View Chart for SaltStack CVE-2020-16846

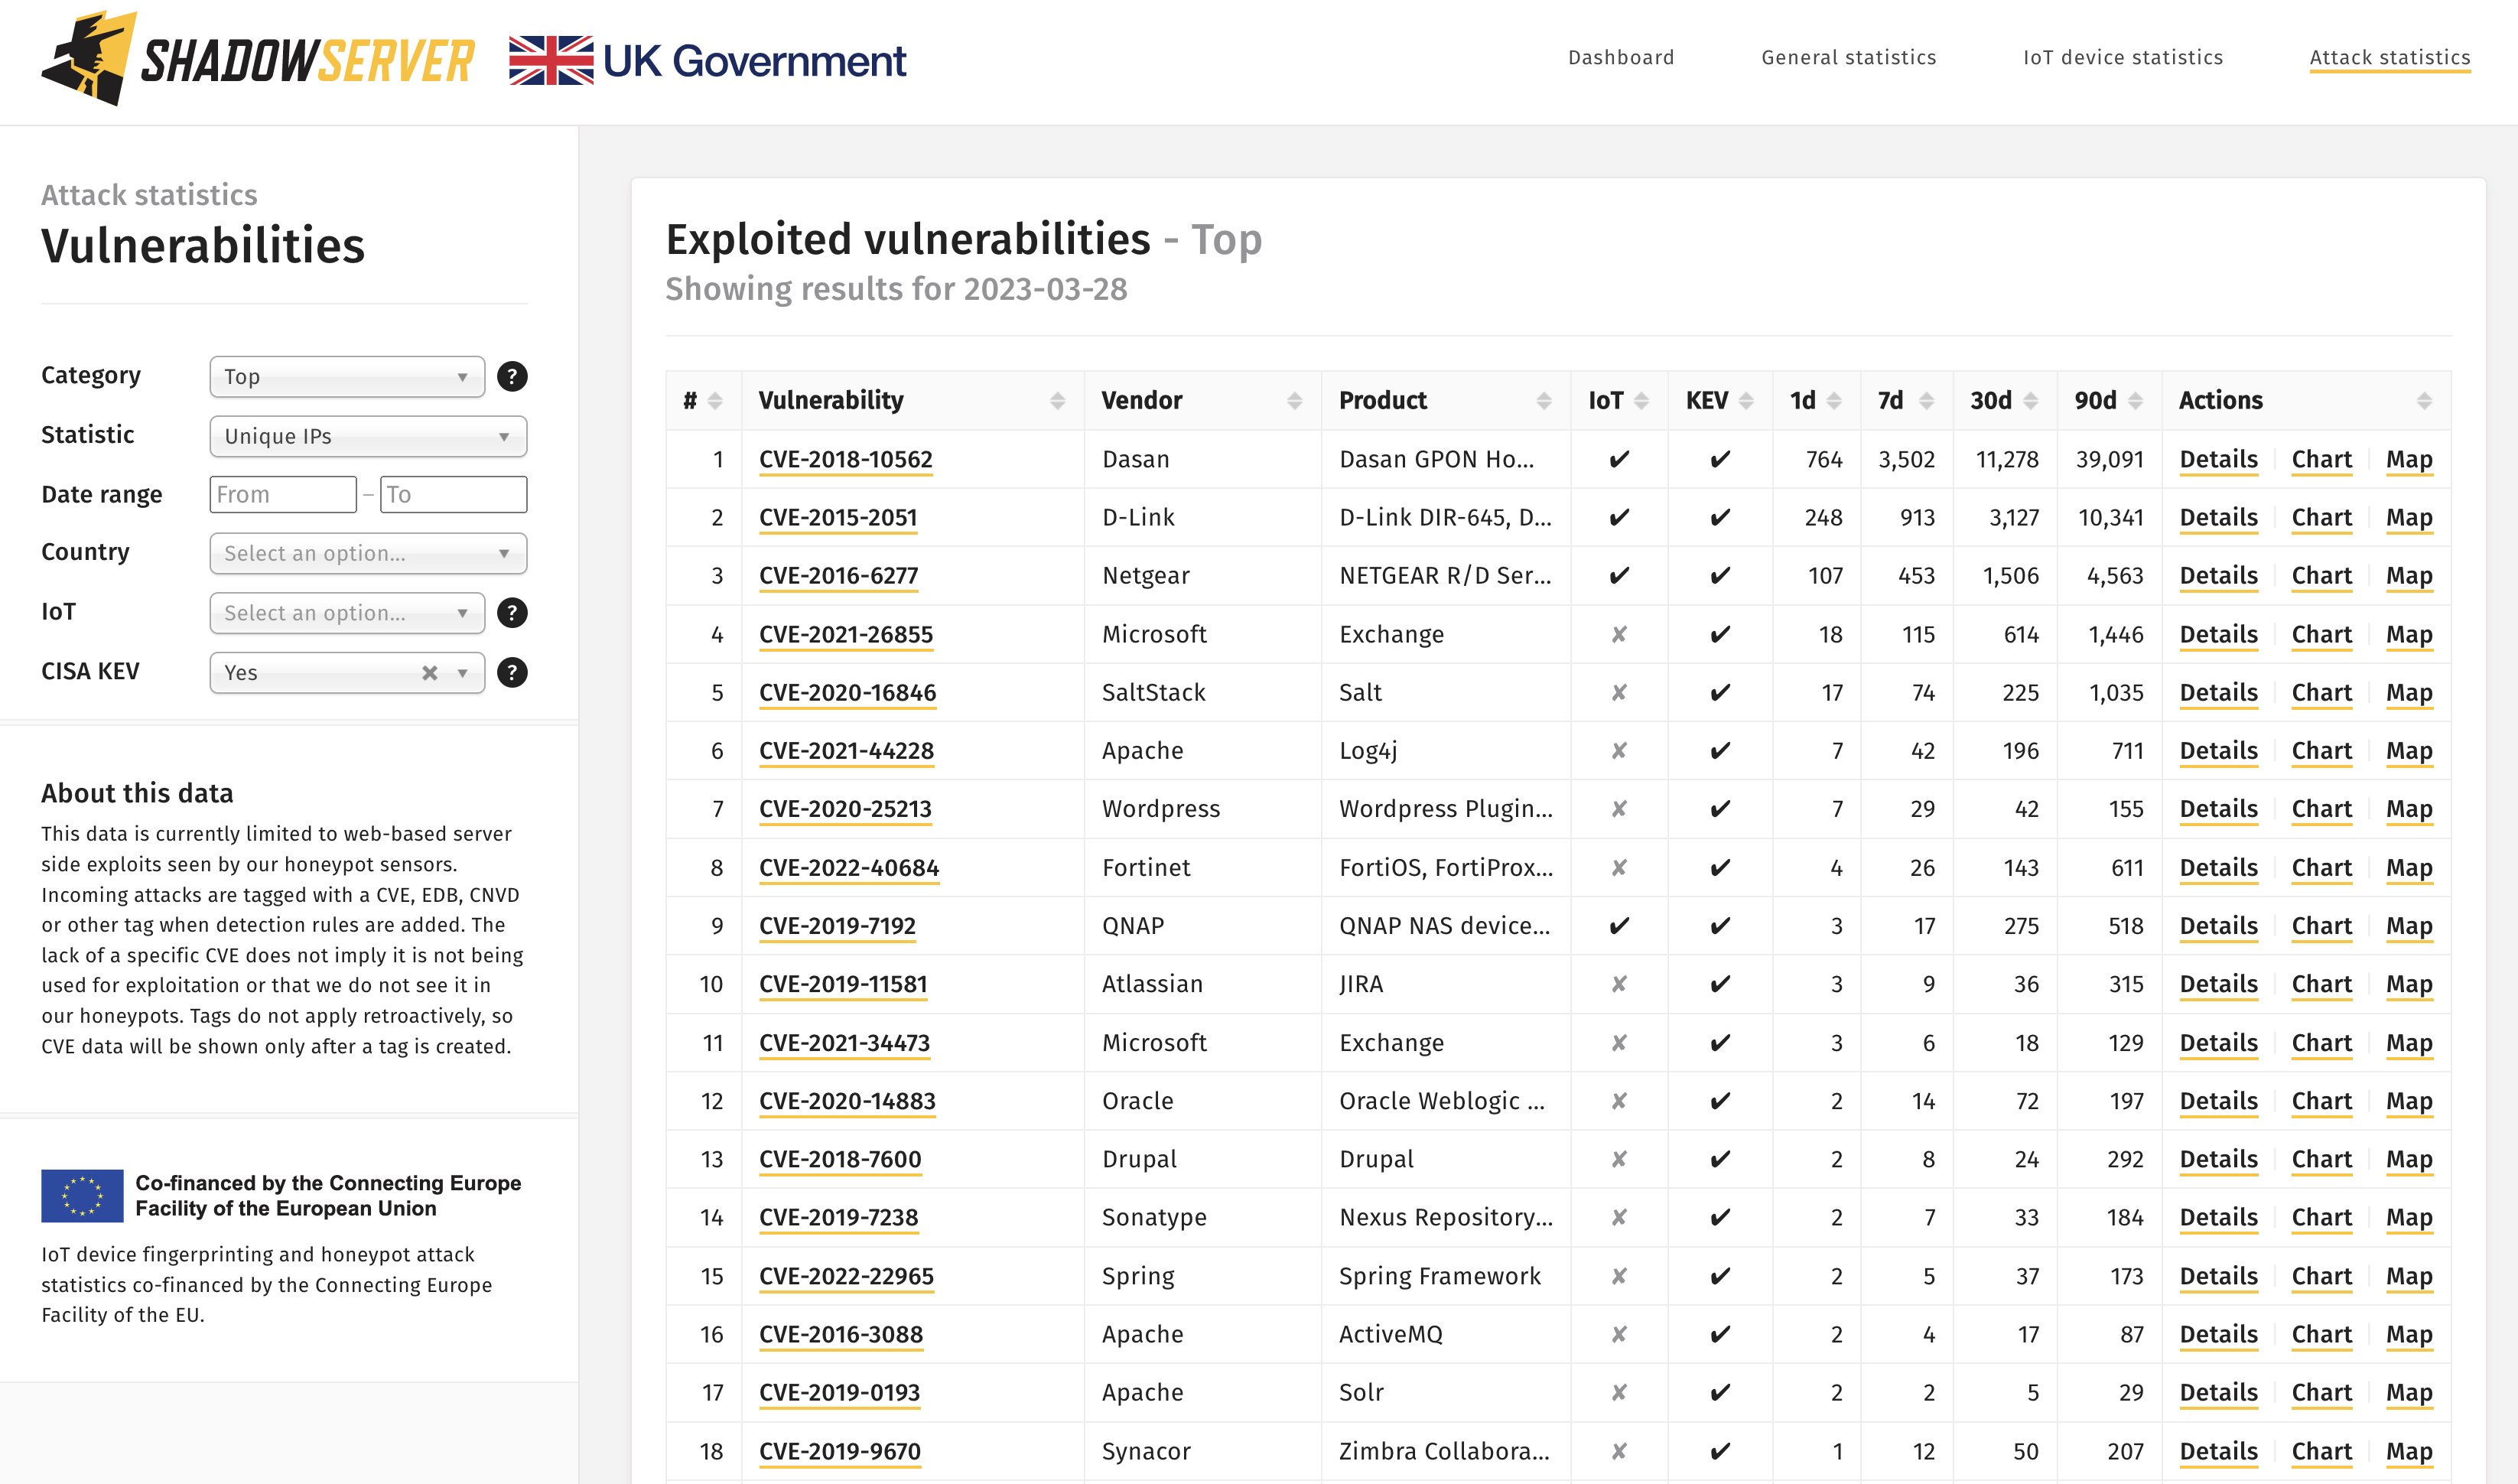[2321, 692]
